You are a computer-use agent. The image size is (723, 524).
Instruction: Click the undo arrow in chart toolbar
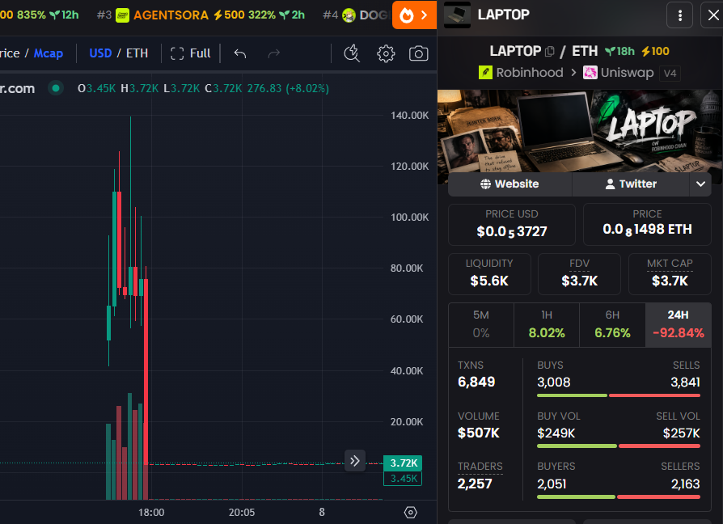239,53
